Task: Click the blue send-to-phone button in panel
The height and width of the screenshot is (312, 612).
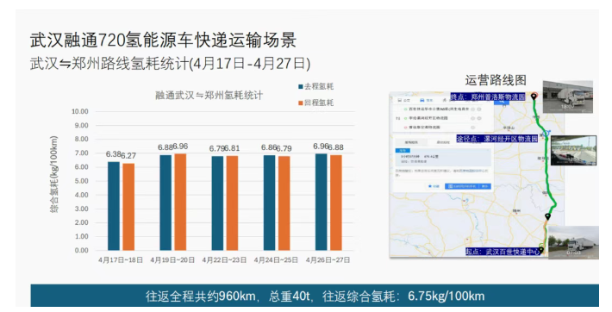Action: click(468, 186)
